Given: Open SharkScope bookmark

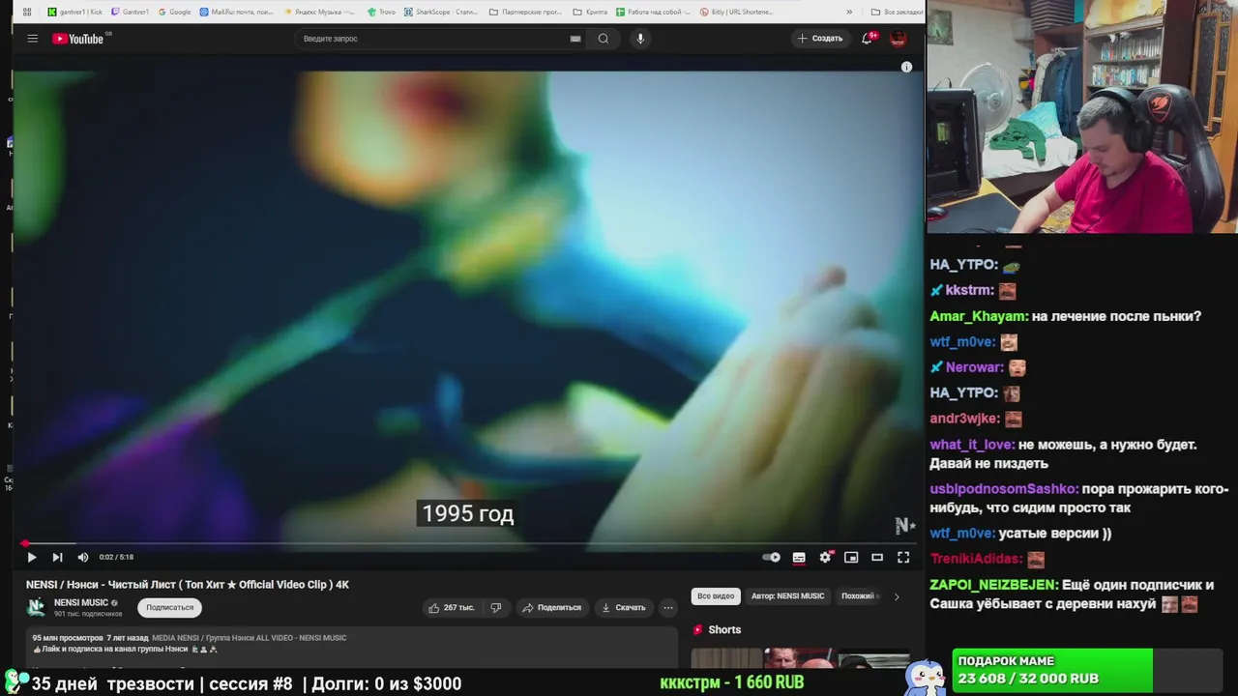Looking at the screenshot, I should click(440, 12).
